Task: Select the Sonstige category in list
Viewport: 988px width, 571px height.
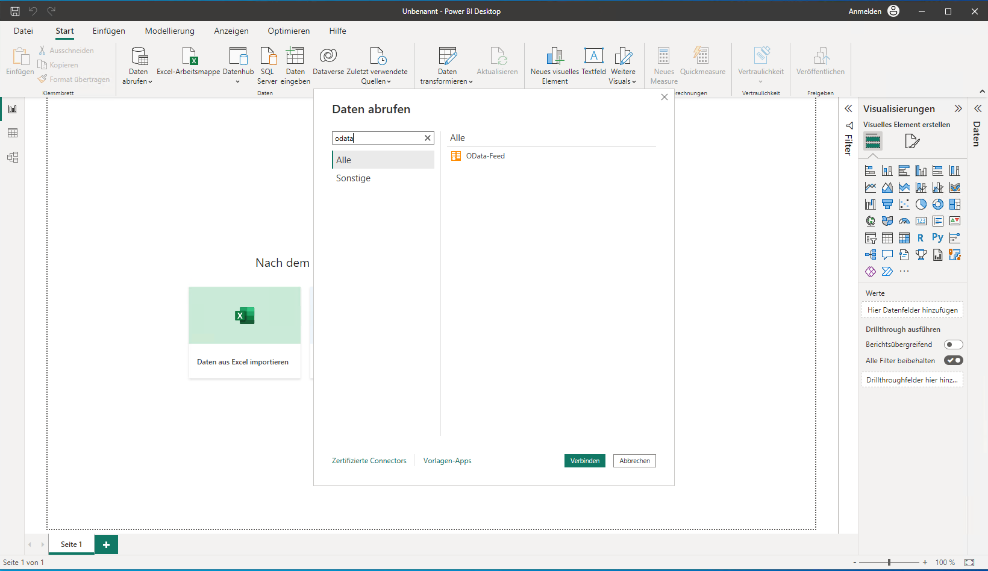Action: [x=353, y=178]
